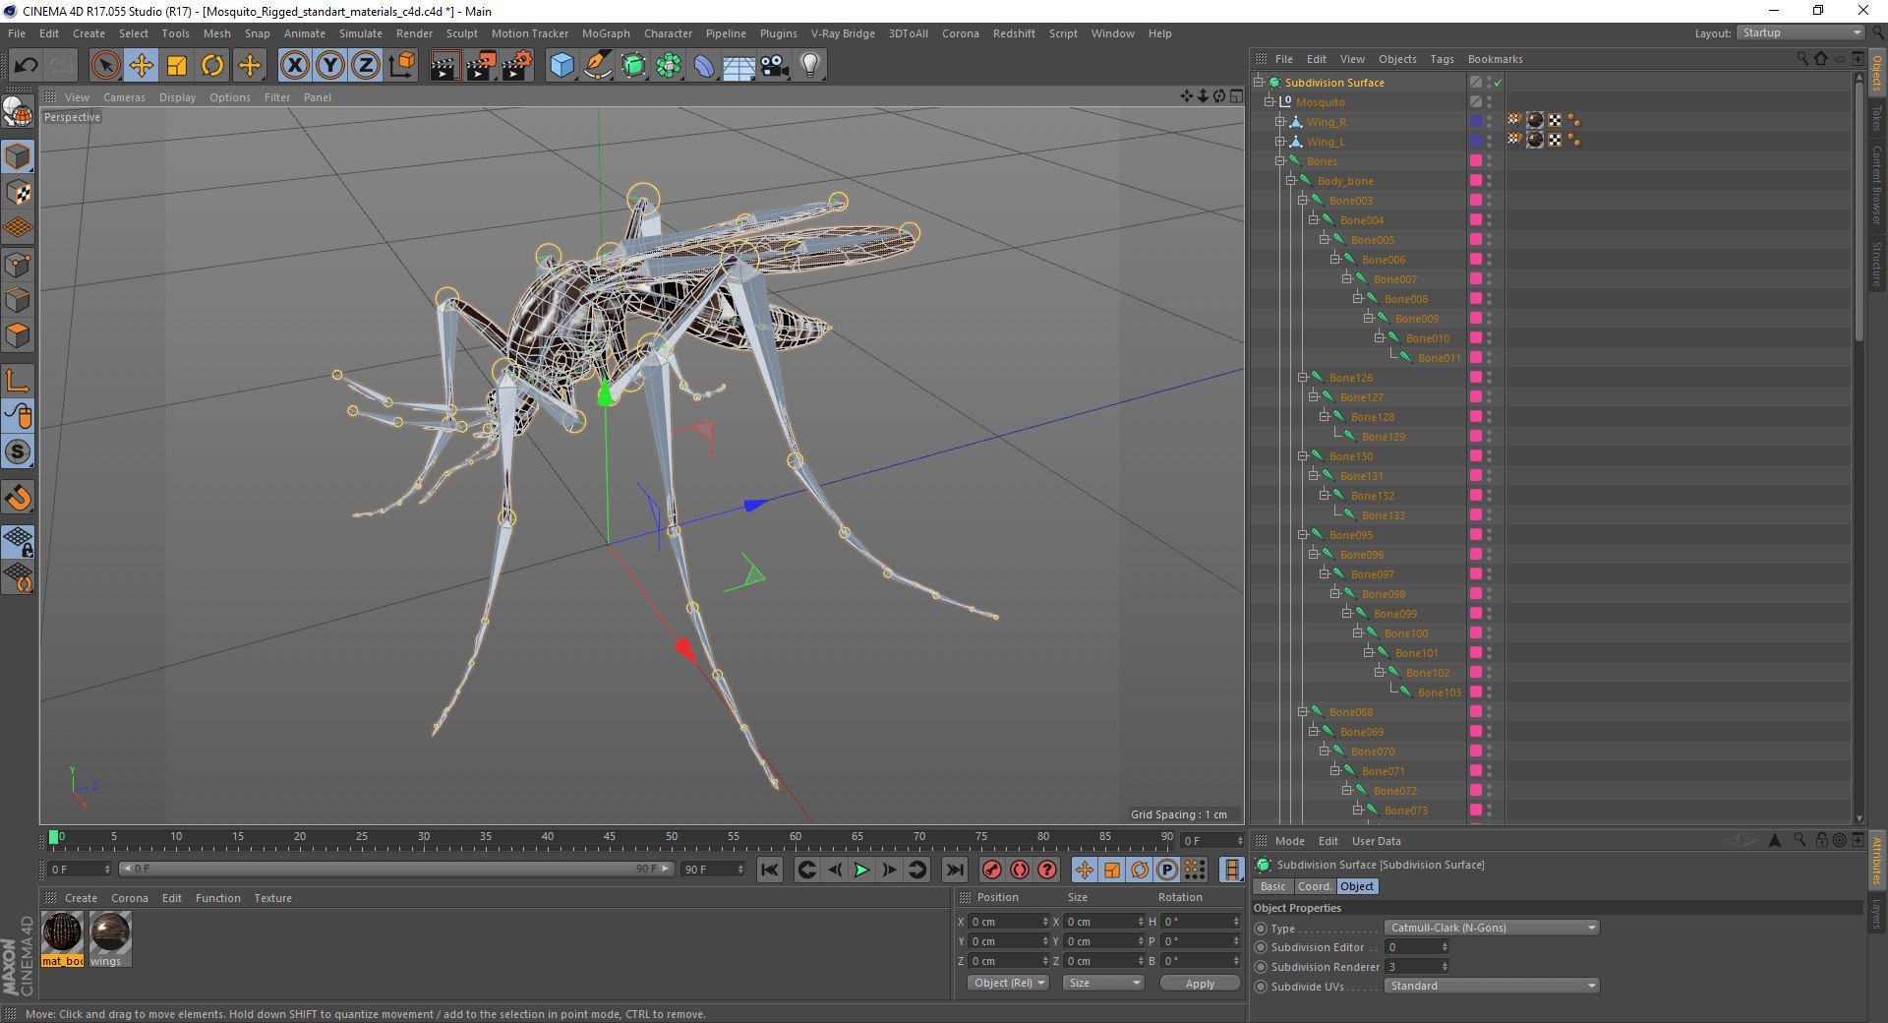
Task: Activate the Rotate tool
Action: pos(212,66)
